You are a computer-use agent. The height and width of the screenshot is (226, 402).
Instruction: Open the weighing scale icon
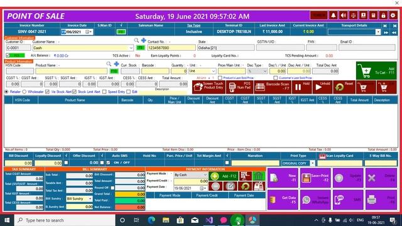coord(353,16)
